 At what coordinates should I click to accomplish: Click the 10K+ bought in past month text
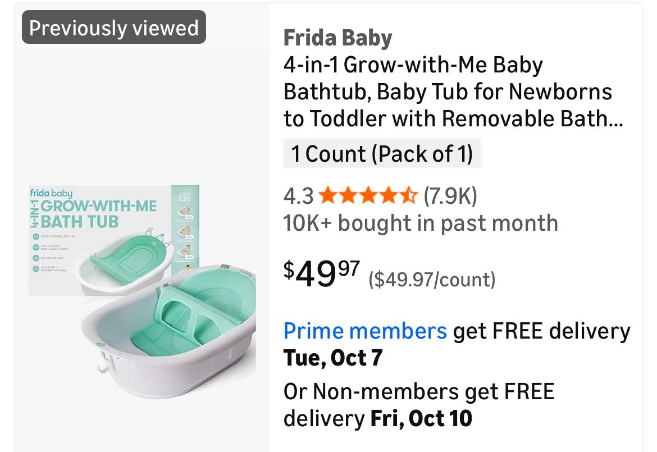pos(421,223)
